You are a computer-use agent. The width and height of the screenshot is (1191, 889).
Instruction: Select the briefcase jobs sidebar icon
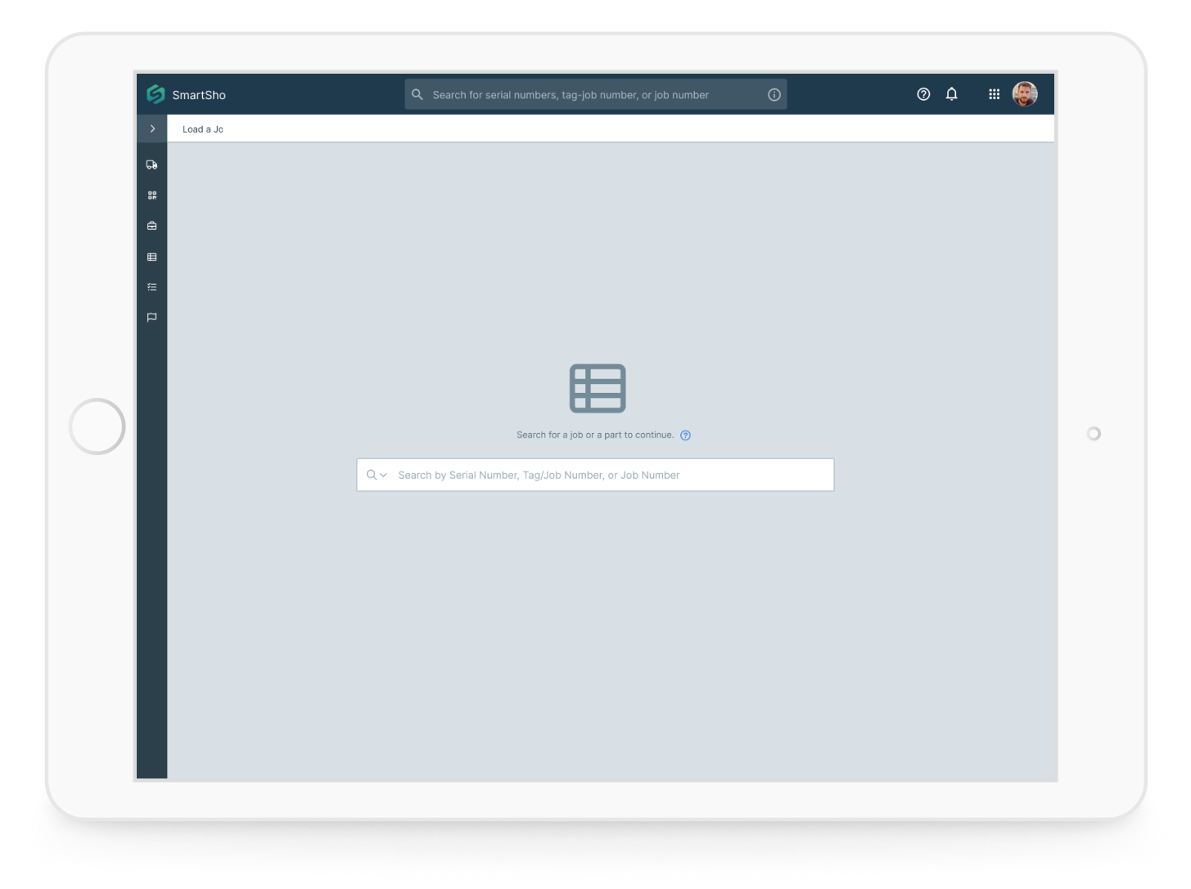pyautogui.click(x=152, y=226)
